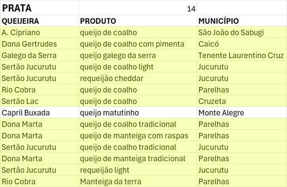Select the Cruzeta cell
This screenshot has width=287, height=187.
pyautogui.click(x=241, y=101)
